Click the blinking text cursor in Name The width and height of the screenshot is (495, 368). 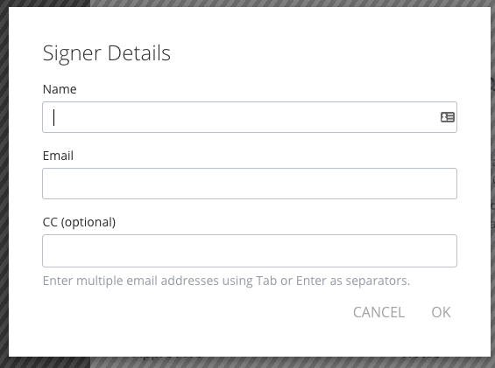tap(54, 117)
